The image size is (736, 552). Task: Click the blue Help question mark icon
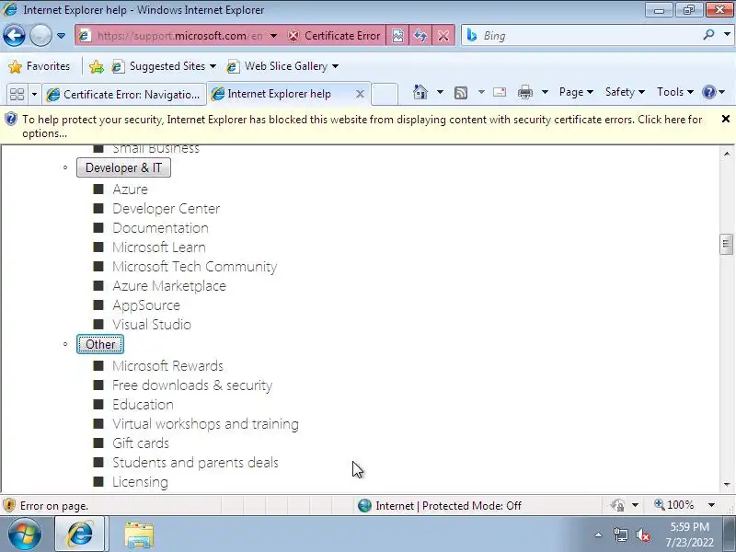coord(708,92)
